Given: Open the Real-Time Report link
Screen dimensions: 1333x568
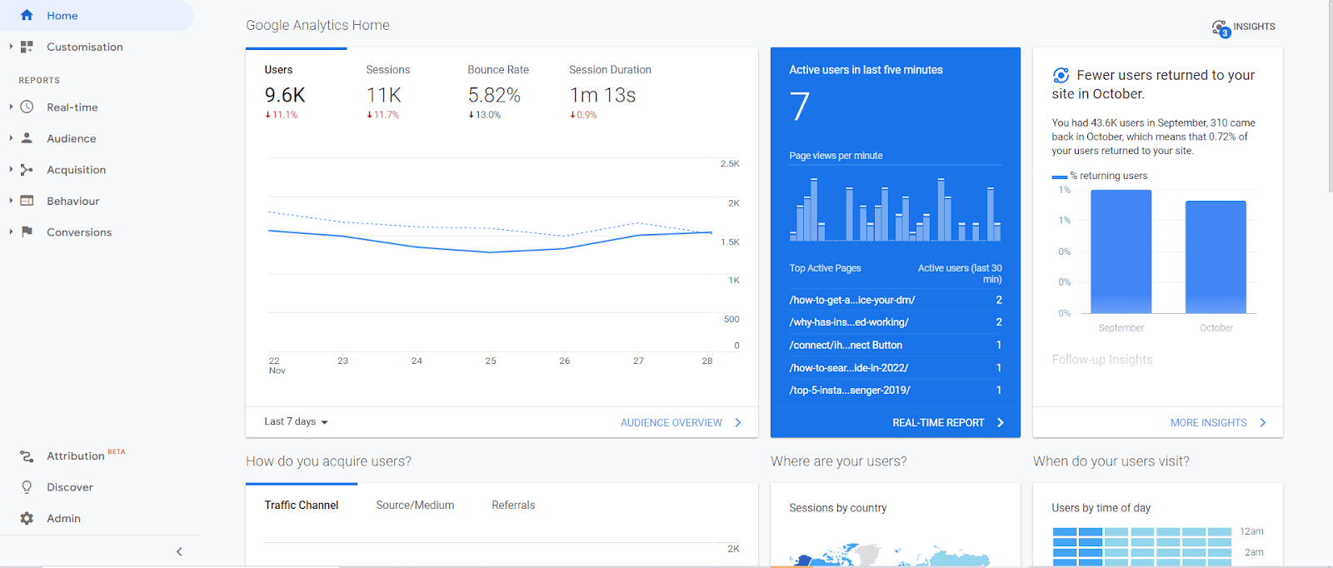Looking at the screenshot, I should [x=938, y=422].
